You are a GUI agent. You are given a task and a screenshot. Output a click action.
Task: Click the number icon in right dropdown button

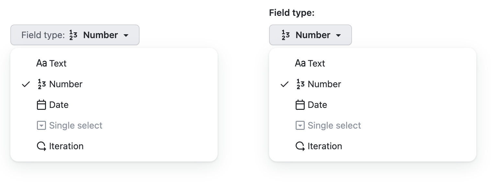click(286, 35)
